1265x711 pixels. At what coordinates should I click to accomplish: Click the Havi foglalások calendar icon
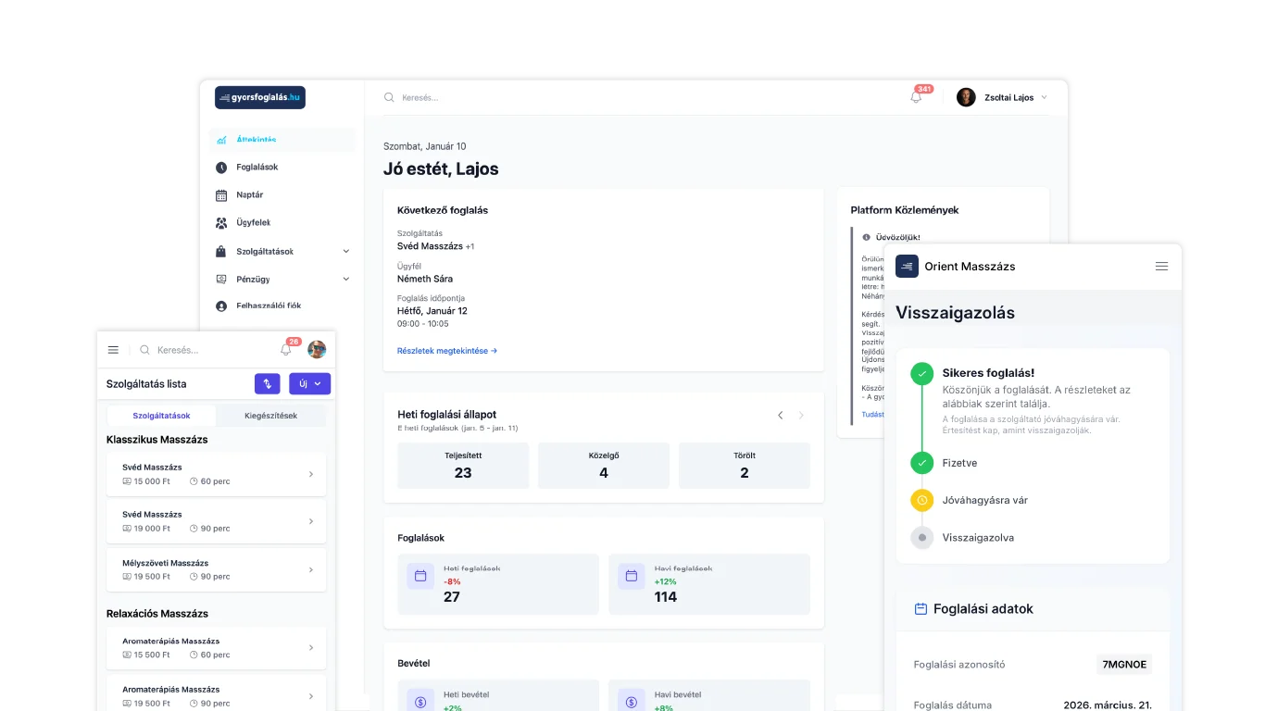632,576
